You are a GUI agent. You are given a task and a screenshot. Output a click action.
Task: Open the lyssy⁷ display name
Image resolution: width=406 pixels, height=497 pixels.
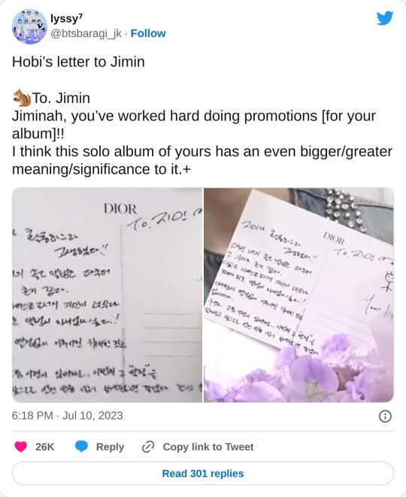click(67, 19)
